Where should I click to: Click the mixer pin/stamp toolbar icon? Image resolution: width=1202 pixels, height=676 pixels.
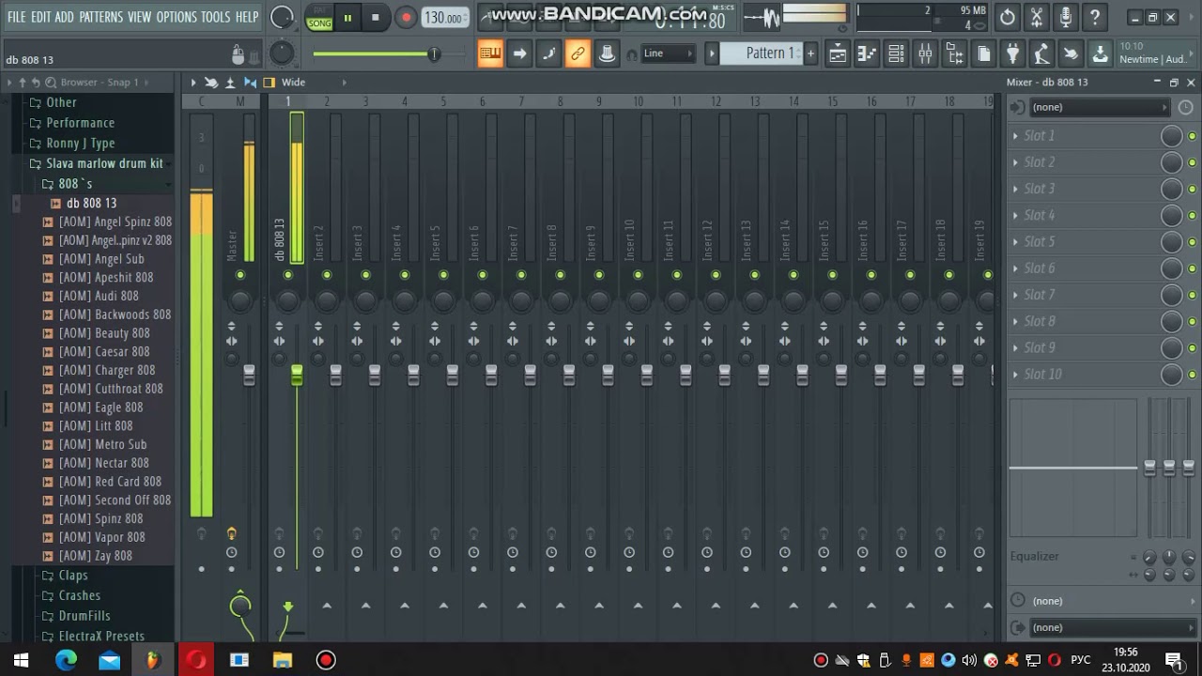coord(230,83)
